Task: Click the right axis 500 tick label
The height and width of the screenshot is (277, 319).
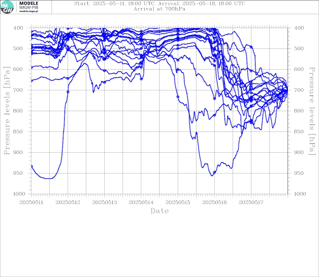Action: click(x=299, y=48)
